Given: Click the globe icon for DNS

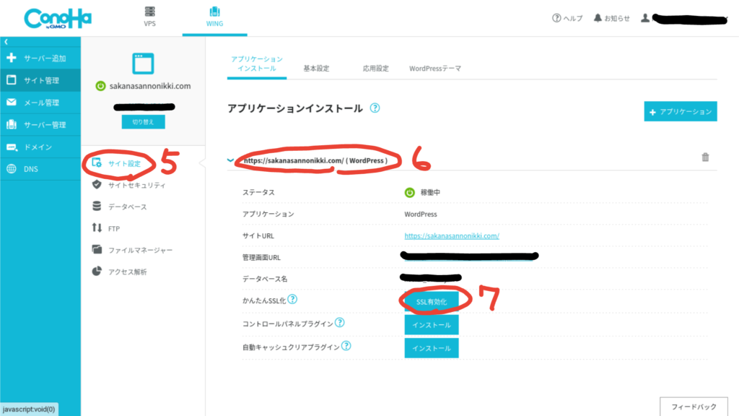Looking at the screenshot, I should pos(12,168).
